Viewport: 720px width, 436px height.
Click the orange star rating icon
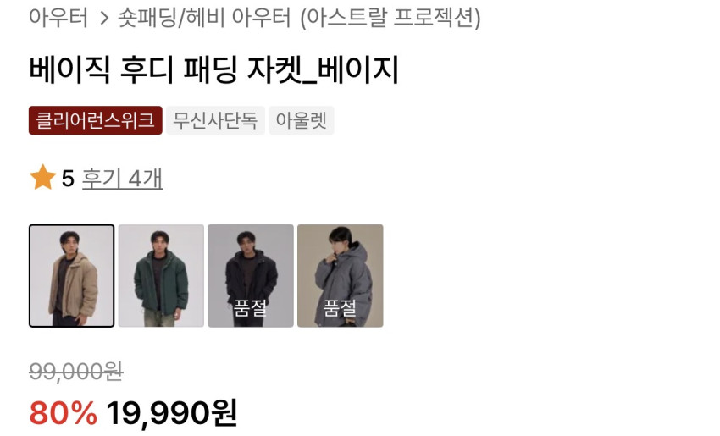coord(42,178)
